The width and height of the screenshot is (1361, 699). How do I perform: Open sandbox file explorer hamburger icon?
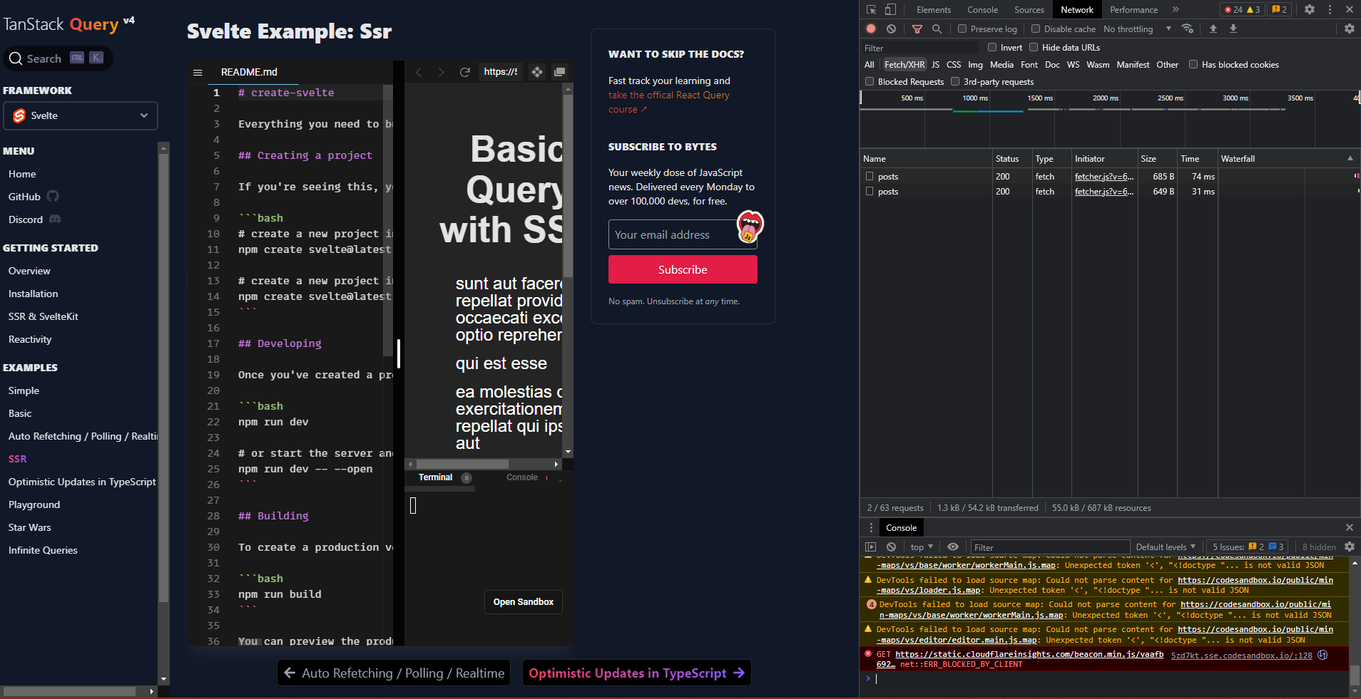(198, 72)
